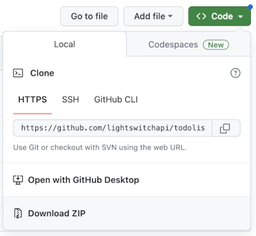Click the repository URL input field

[113, 128]
